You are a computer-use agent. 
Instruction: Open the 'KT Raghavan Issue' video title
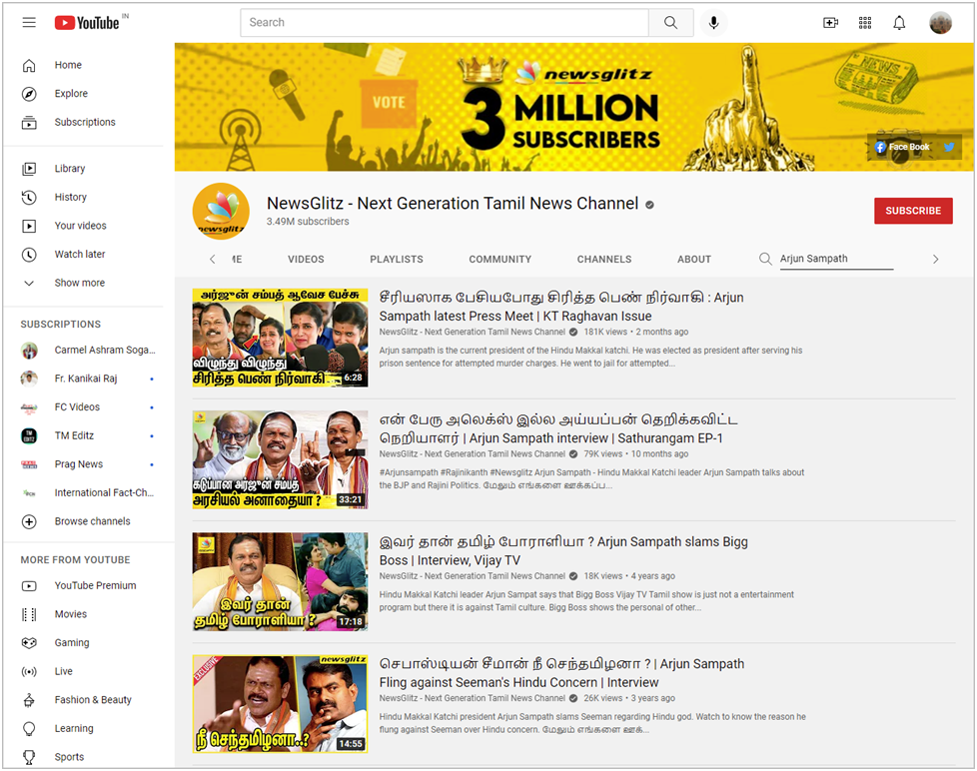pyautogui.click(x=561, y=307)
